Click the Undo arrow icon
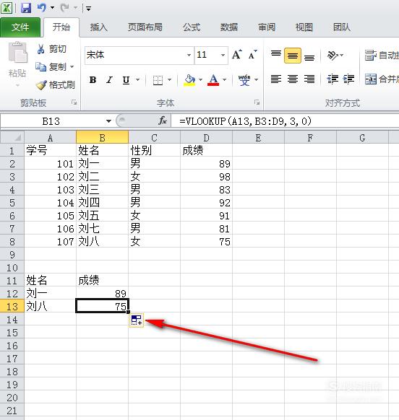The width and height of the screenshot is (399, 420). pos(42,8)
